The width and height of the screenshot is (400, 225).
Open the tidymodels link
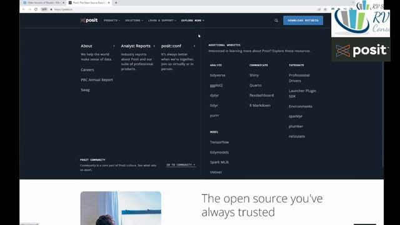tap(219, 152)
